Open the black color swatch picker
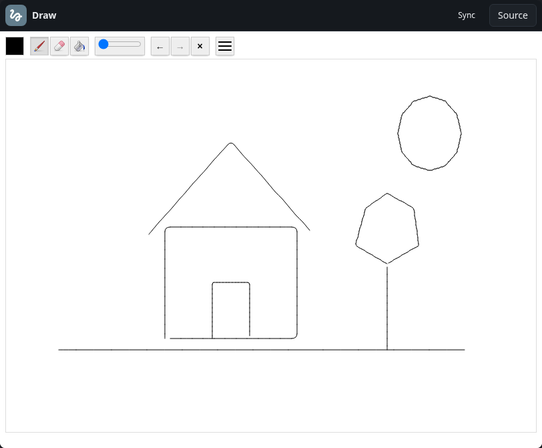The image size is (542, 448). coord(15,46)
